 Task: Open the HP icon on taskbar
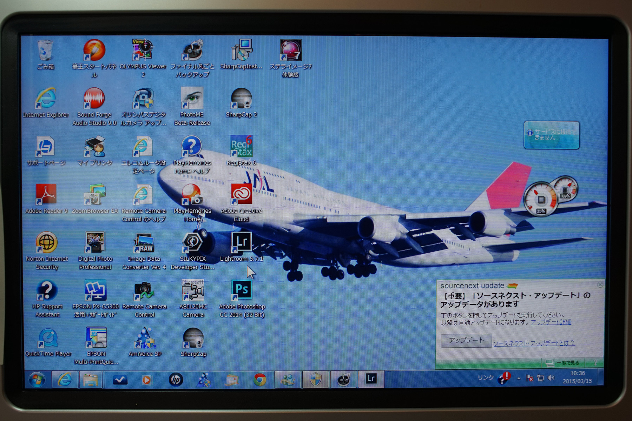(176, 380)
